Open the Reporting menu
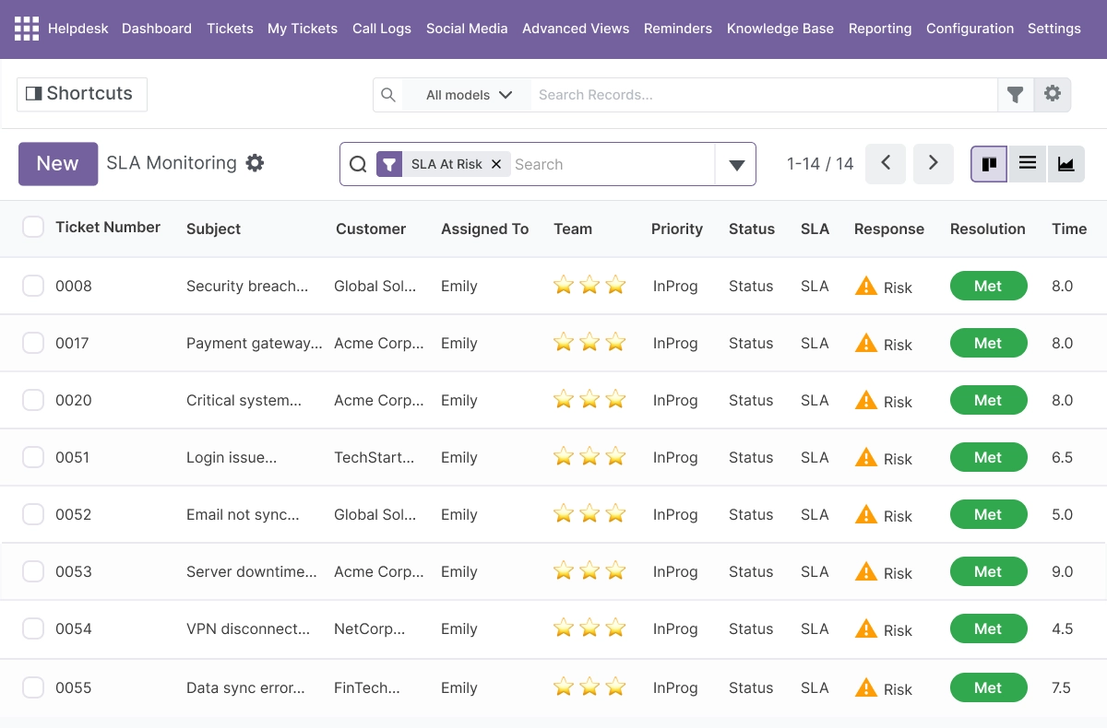Screen dimensions: 1107x728 pyautogui.click(x=880, y=29)
